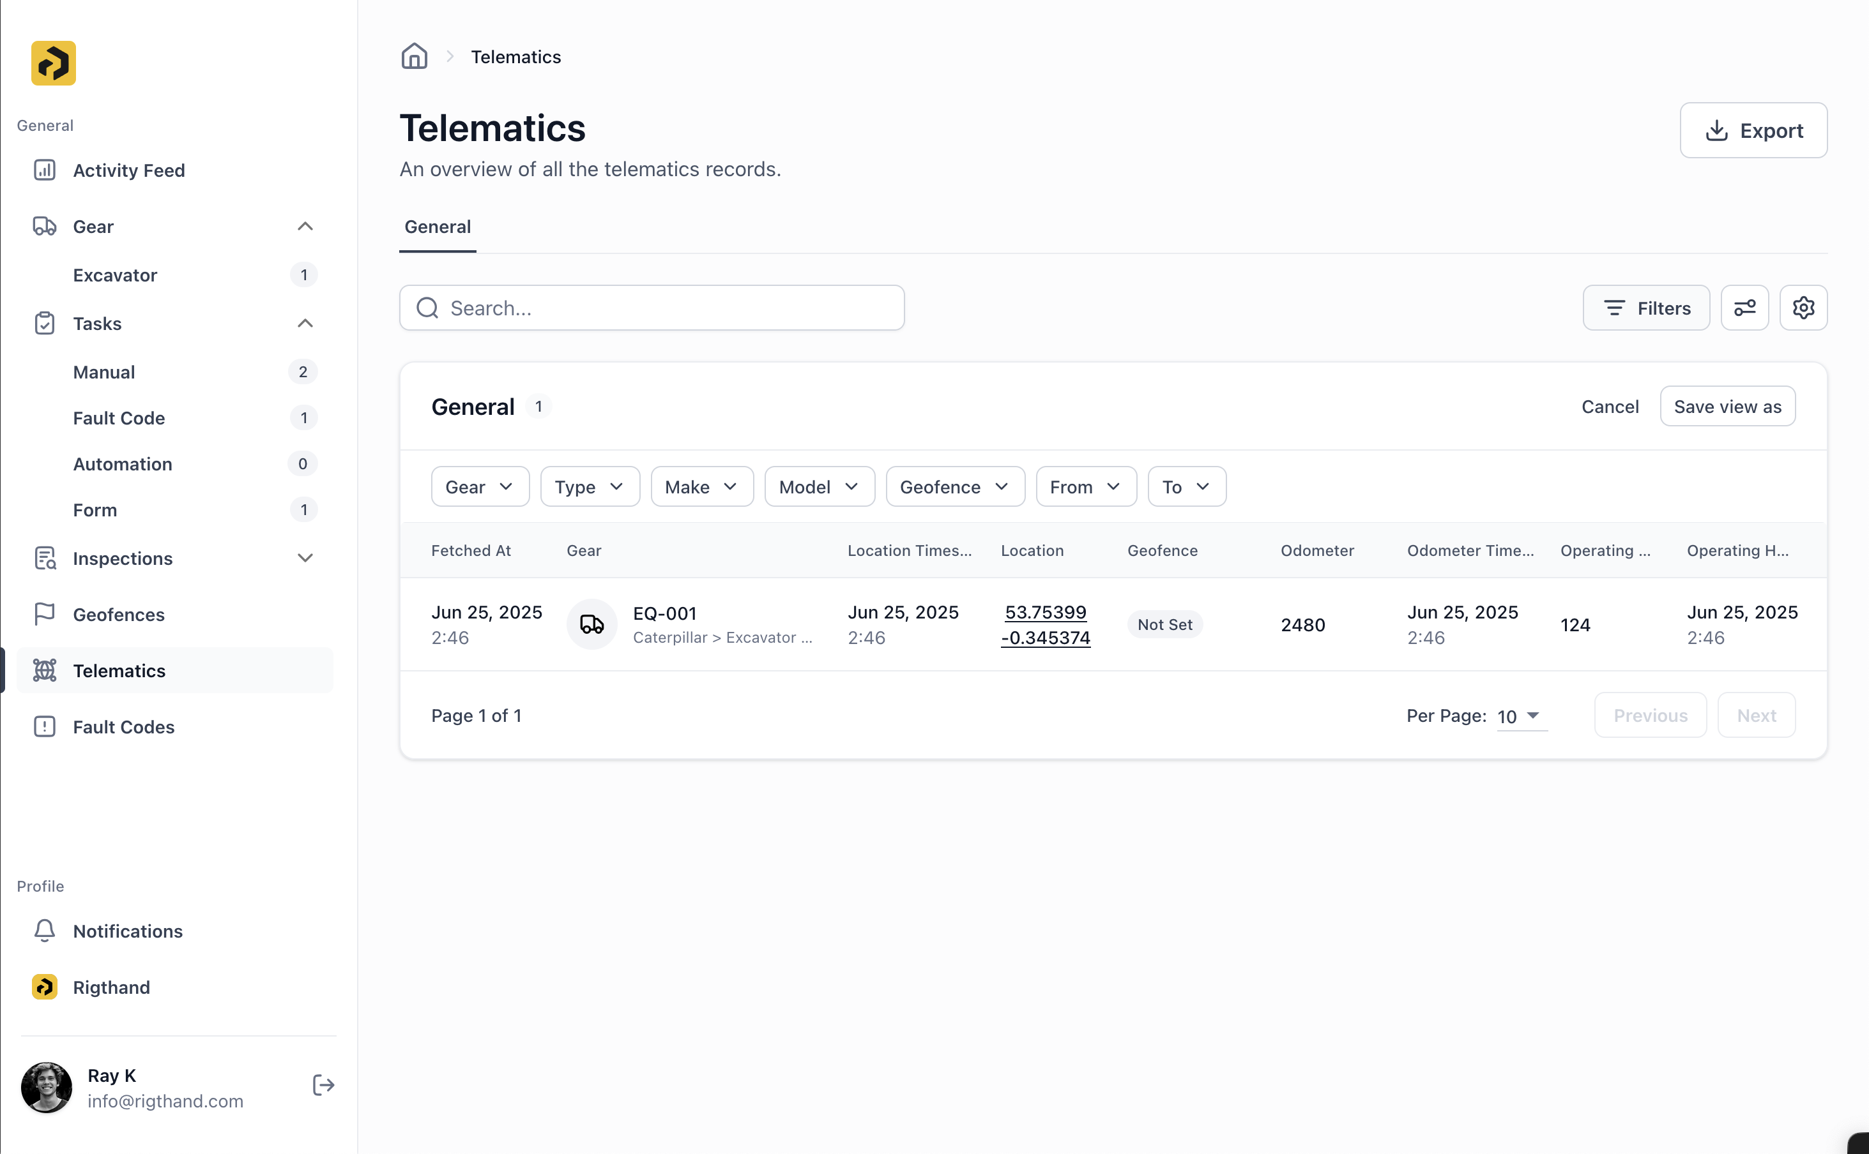The image size is (1869, 1154).
Task: Open the Activity Feed section
Action: click(128, 170)
